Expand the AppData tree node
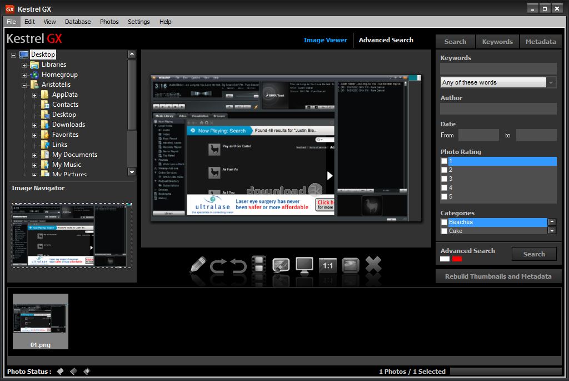 pyautogui.click(x=34, y=95)
